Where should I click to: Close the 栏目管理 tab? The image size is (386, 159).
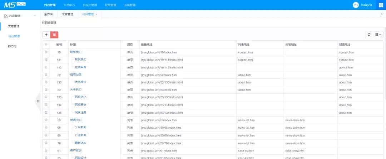(x=96, y=15)
